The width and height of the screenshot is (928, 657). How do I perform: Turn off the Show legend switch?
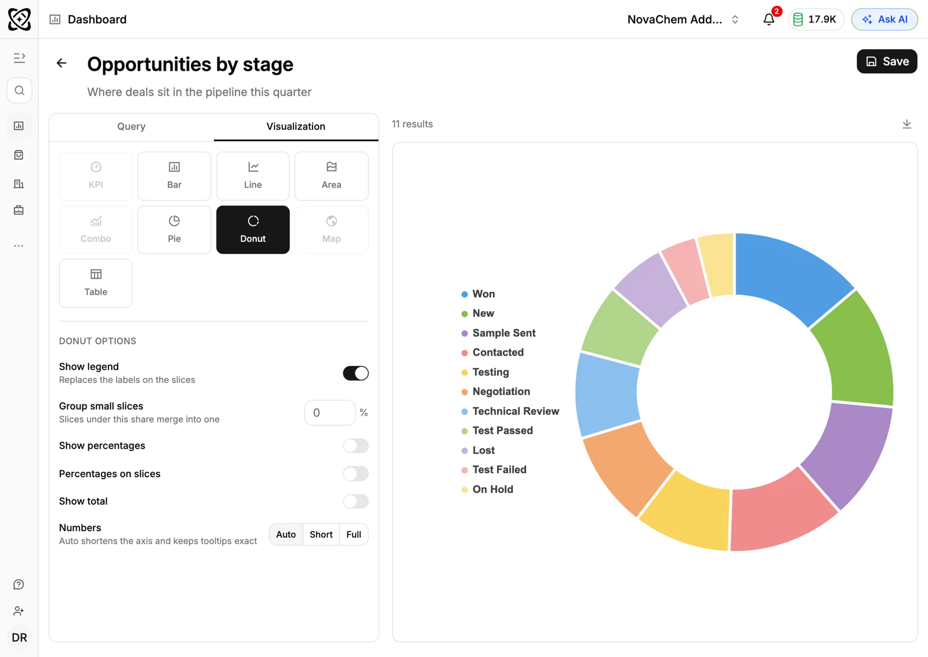356,373
